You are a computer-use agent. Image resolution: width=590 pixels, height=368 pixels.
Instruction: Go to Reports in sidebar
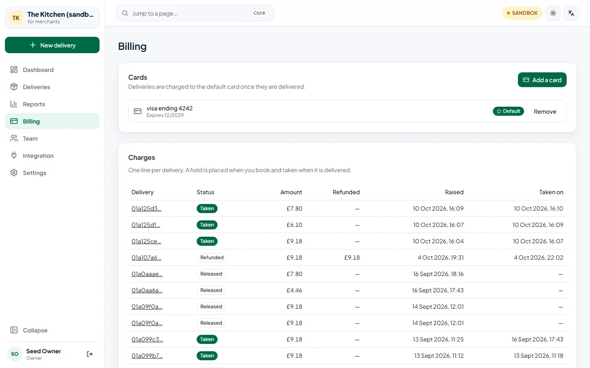coord(52,104)
